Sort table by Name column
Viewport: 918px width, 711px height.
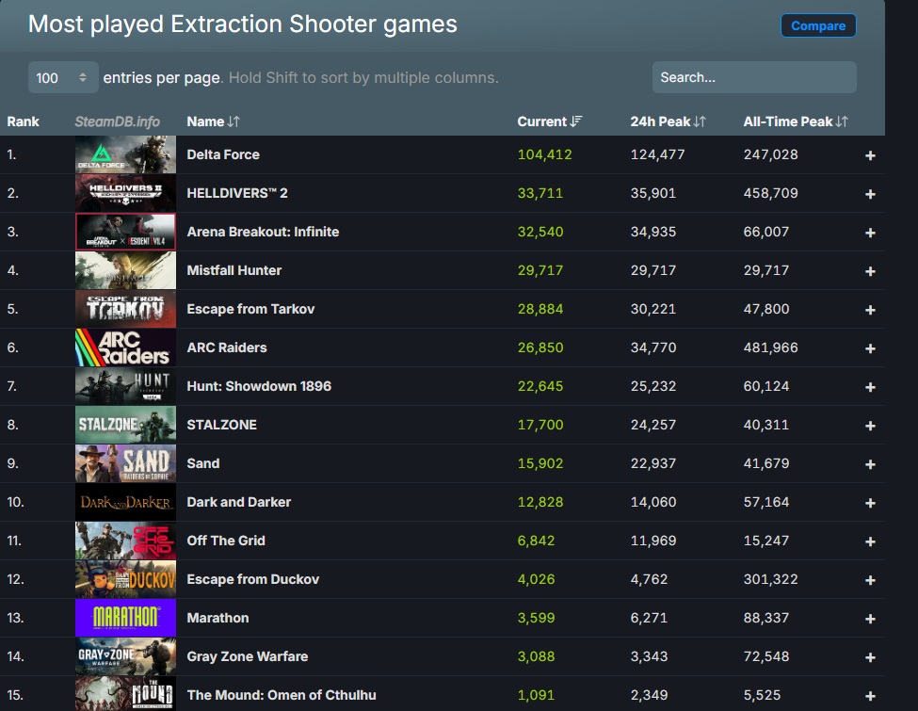[213, 121]
